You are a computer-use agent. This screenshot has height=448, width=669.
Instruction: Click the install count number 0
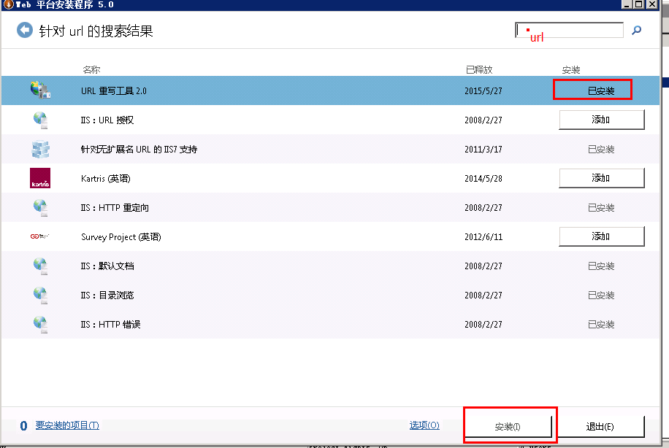23,426
